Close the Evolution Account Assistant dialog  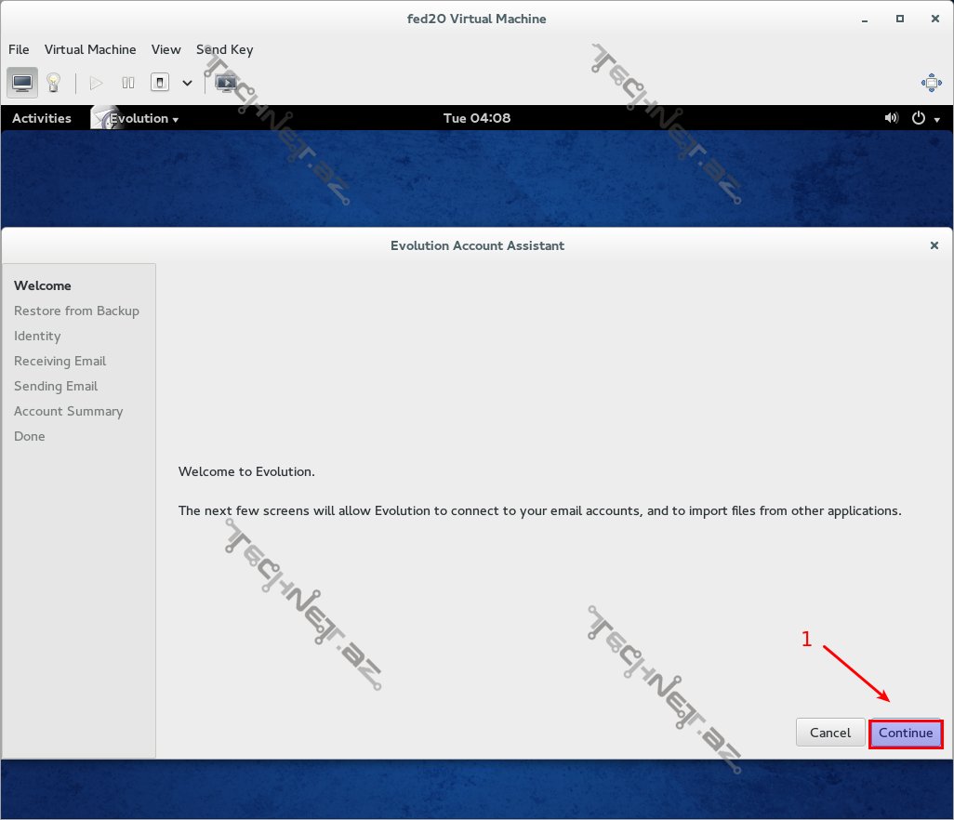934,245
